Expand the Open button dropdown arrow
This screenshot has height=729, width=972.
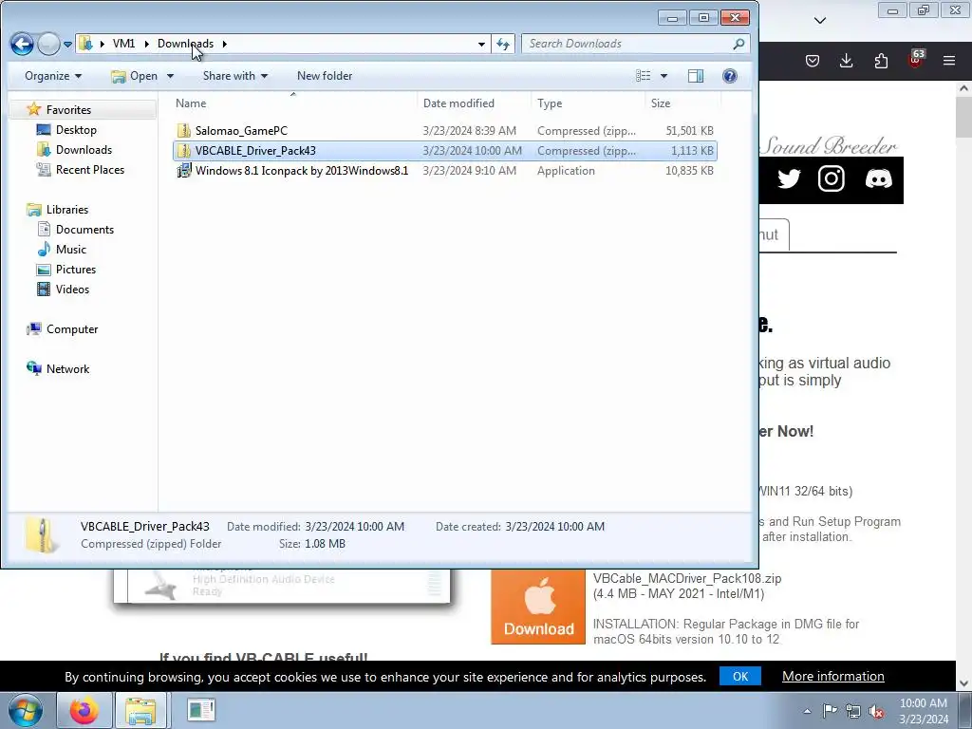[170, 76]
